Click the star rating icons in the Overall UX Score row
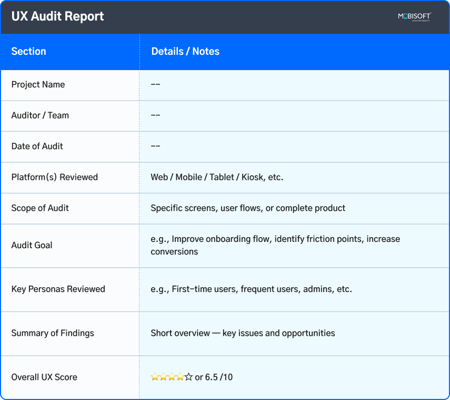450x400 pixels. coord(172,377)
